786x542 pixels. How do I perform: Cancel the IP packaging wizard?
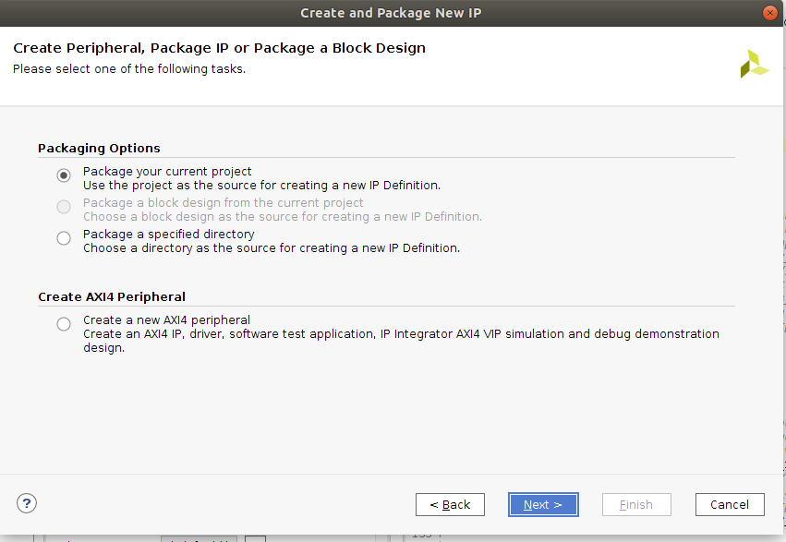pyautogui.click(x=730, y=504)
